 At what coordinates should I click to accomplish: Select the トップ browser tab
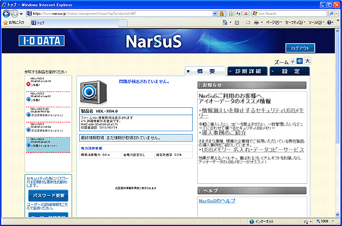click(74, 23)
